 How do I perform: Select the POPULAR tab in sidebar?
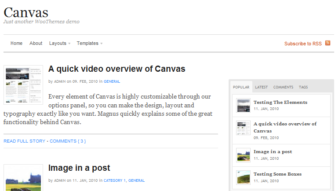click(241, 87)
